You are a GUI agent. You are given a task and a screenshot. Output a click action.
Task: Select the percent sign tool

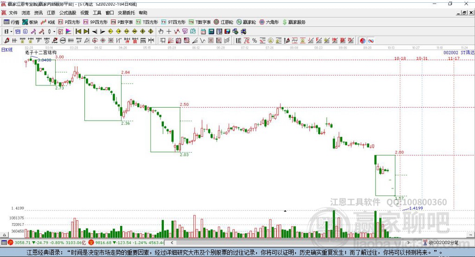[x=255, y=41]
